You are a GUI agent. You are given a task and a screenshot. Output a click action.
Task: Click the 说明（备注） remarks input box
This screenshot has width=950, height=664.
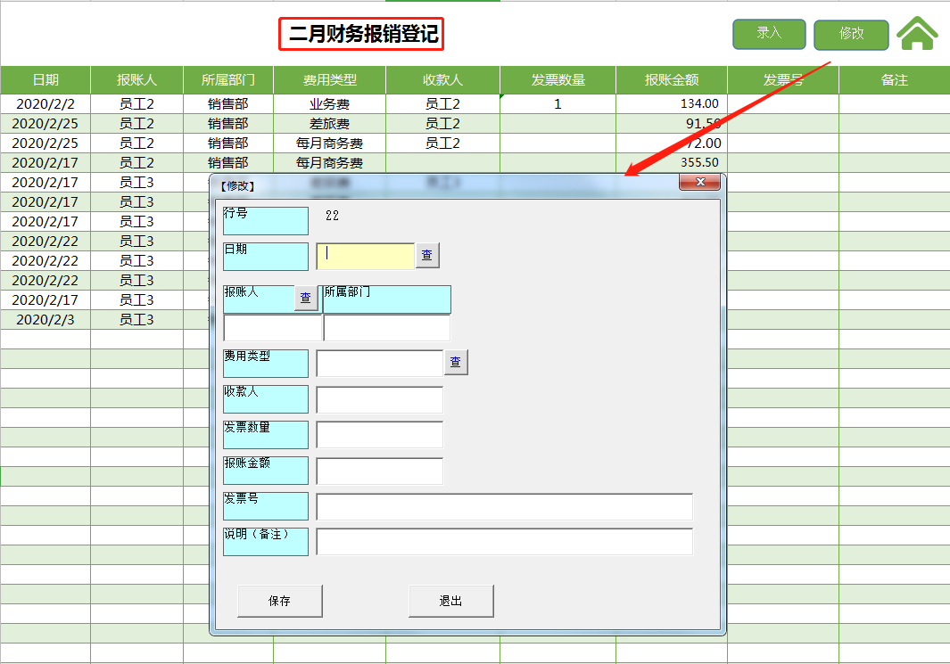pos(504,541)
